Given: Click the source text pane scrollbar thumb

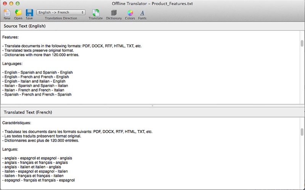Looking at the screenshot, I should (302, 43).
